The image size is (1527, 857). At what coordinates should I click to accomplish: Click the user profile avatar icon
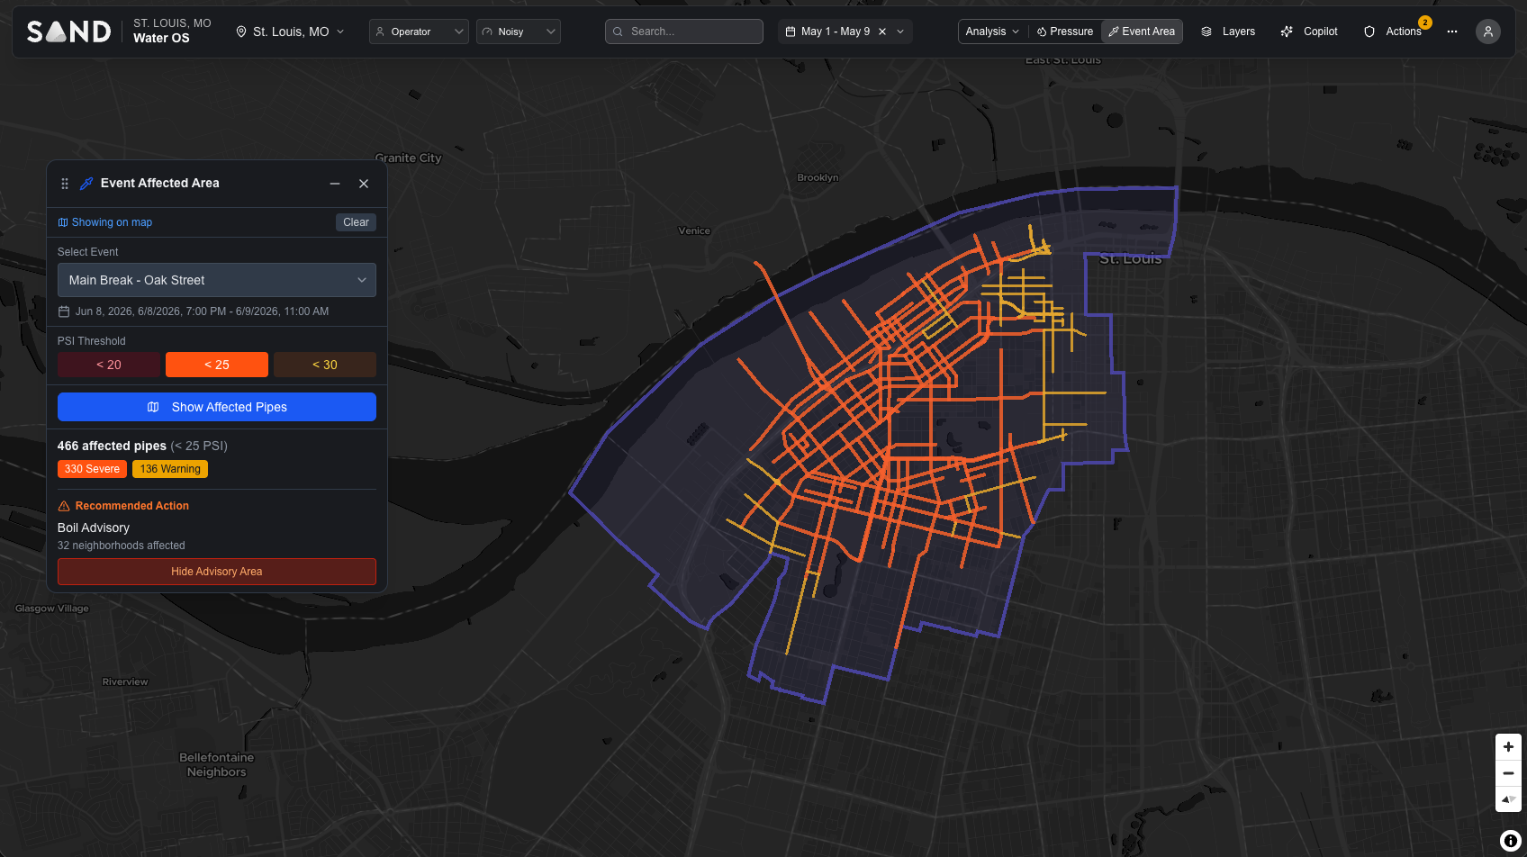pyautogui.click(x=1487, y=32)
